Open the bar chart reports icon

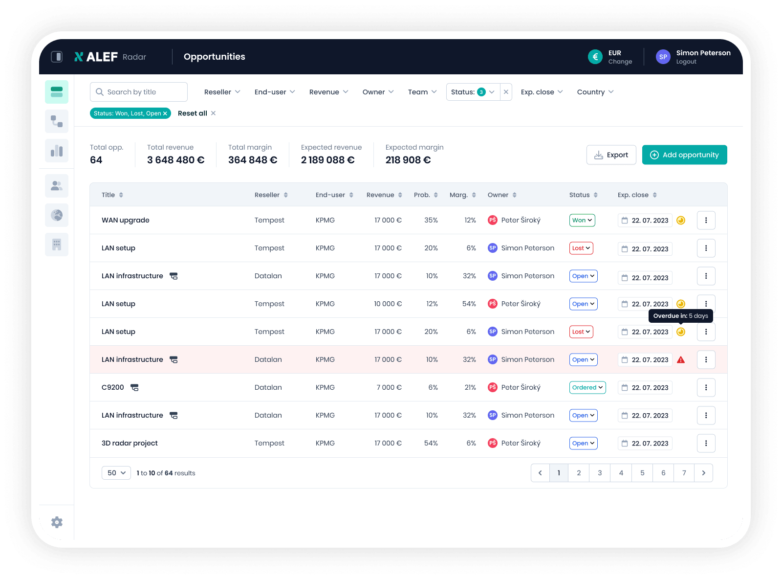[x=57, y=151]
